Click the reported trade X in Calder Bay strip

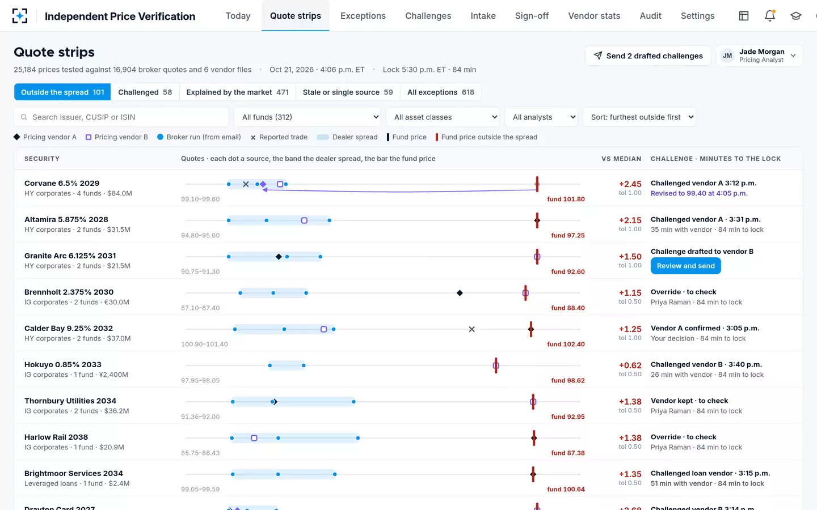click(471, 329)
